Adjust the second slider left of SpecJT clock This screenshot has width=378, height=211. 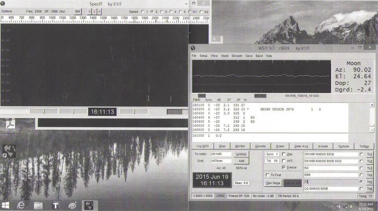coord(73,112)
